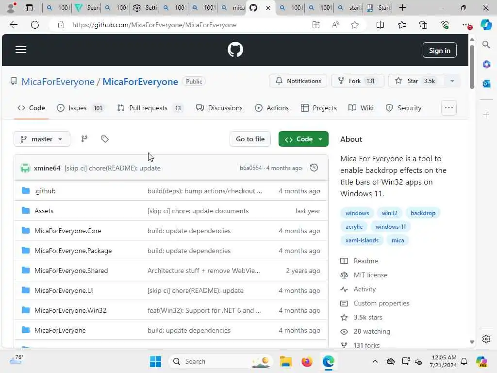497x373 pixels.
Task: View commit history clock icon
Action: pyautogui.click(x=314, y=168)
